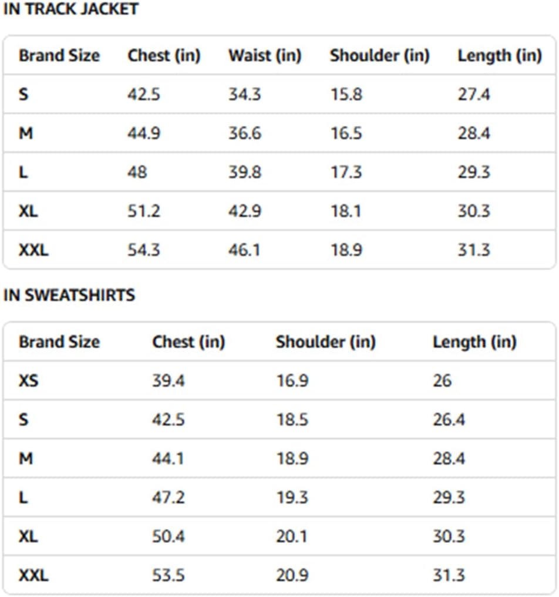Click the Chest (in) header in sweatshirts table
The height and width of the screenshot is (597, 559).
[188, 342]
